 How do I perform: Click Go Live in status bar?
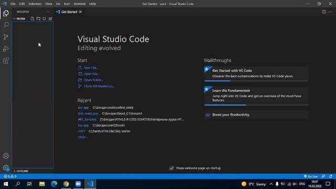(x=311, y=176)
